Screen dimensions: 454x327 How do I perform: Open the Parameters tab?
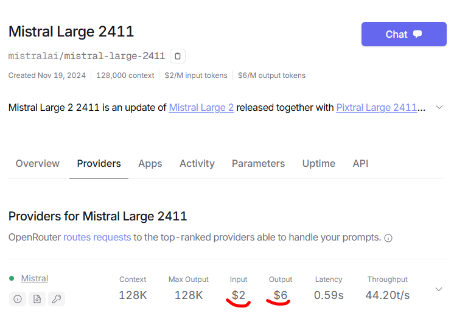pos(258,163)
